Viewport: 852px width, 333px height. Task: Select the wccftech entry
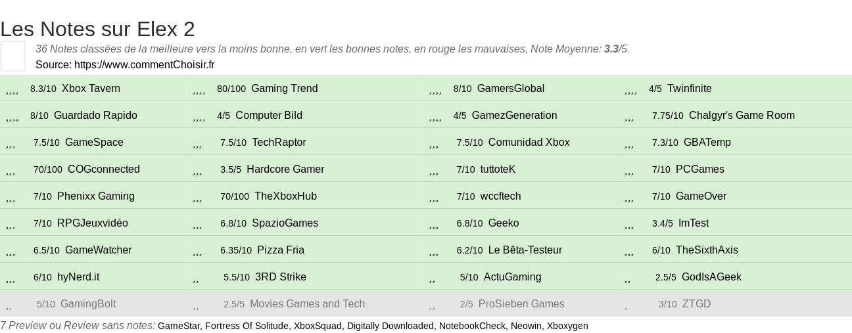pos(500,196)
